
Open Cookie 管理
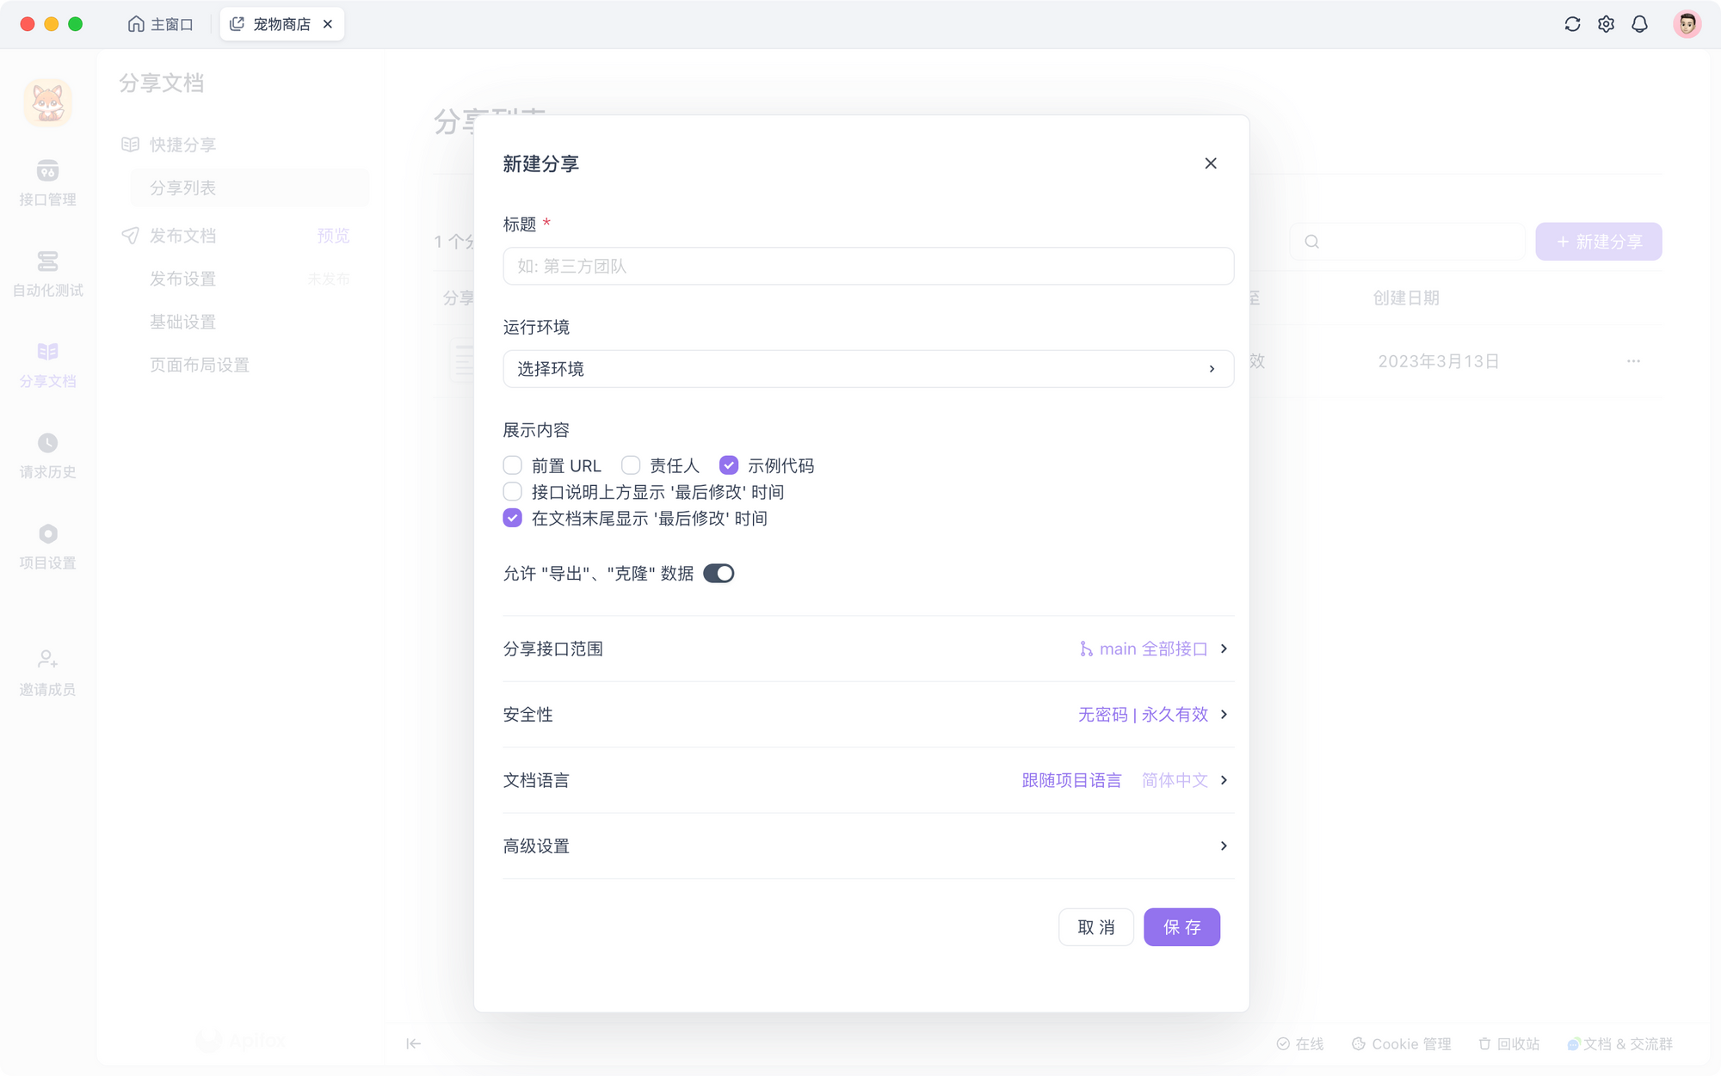point(1401,1043)
